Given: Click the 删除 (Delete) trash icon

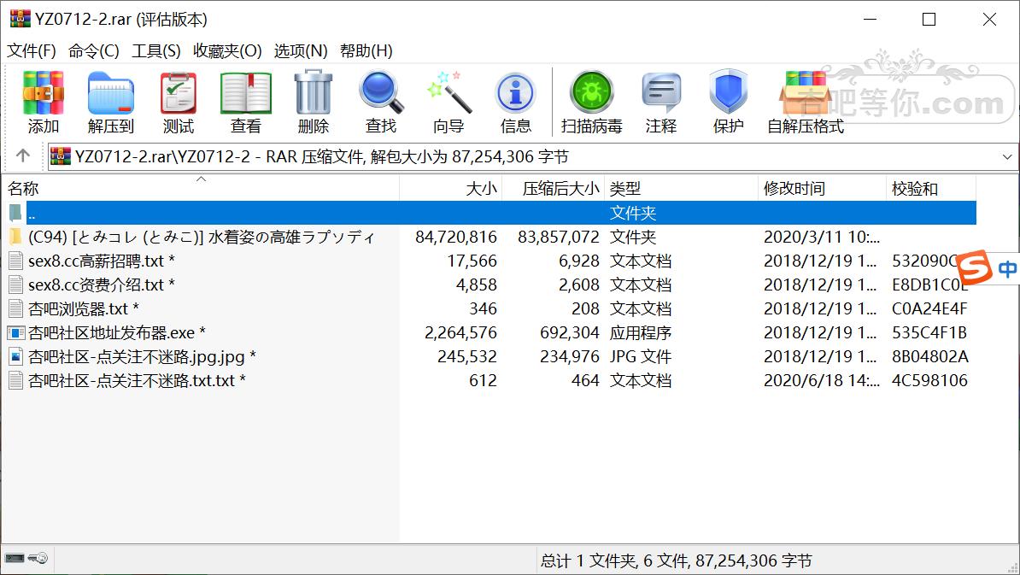Looking at the screenshot, I should pos(314,103).
